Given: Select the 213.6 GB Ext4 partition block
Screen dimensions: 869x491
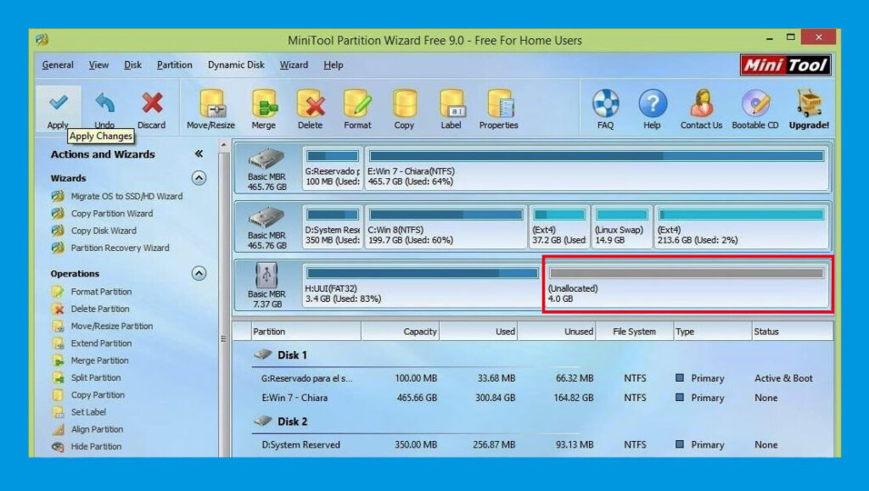Looking at the screenshot, I should click(742, 227).
